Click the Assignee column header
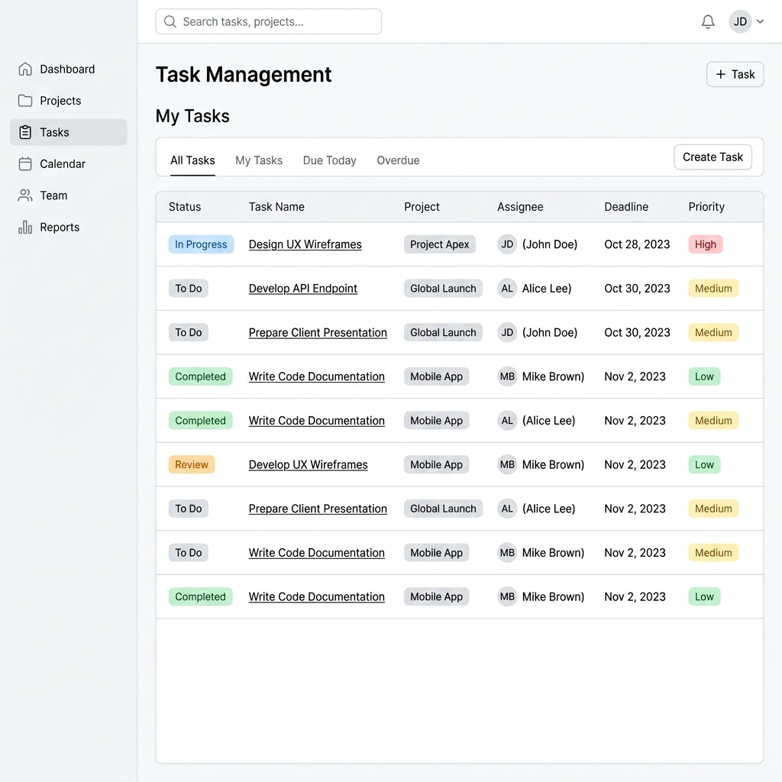Viewport: 782px width, 782px height. (520, 207)
